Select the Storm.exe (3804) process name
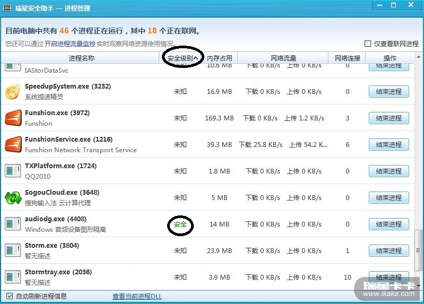Viewport: 424px width, 304px height. [52, 245]
